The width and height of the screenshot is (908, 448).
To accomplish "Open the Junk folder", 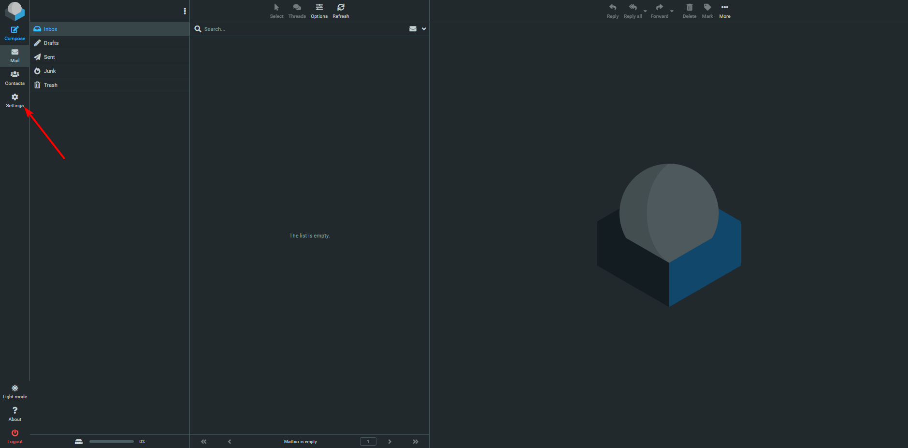I will (x=50, y=71).
